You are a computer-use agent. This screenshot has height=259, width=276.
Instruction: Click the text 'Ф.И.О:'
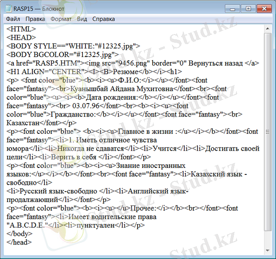click(x=129, y=80)
